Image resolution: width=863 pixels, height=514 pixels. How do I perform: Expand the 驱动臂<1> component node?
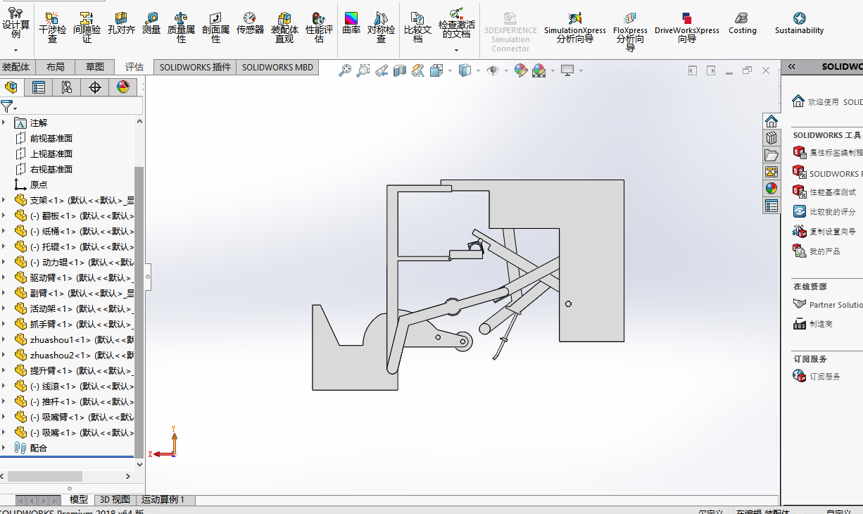pos(4,277)
